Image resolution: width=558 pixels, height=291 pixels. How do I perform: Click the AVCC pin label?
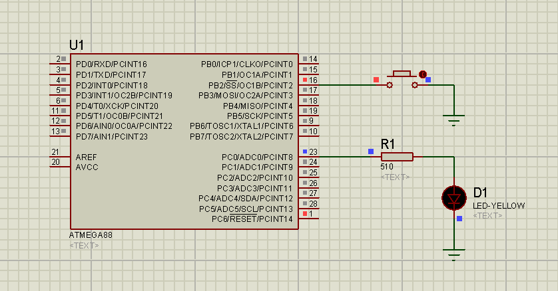point(87,167)
